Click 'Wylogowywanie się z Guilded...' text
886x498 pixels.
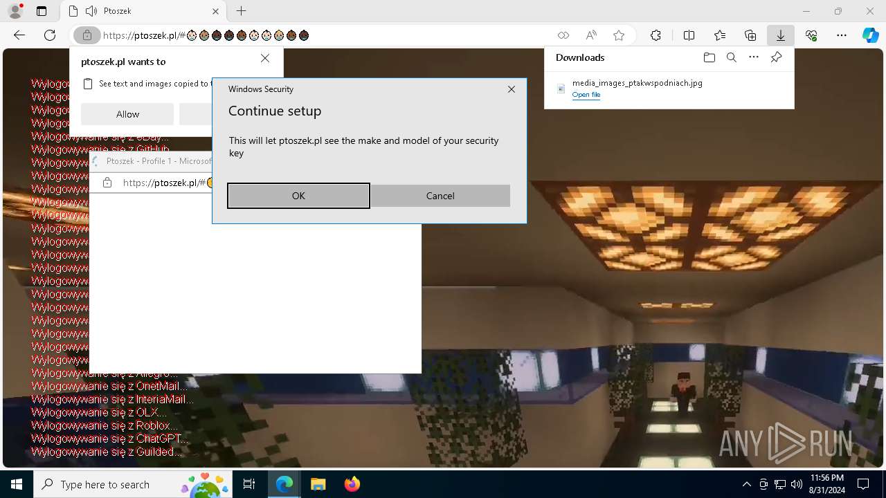click(x=107, y=452)
